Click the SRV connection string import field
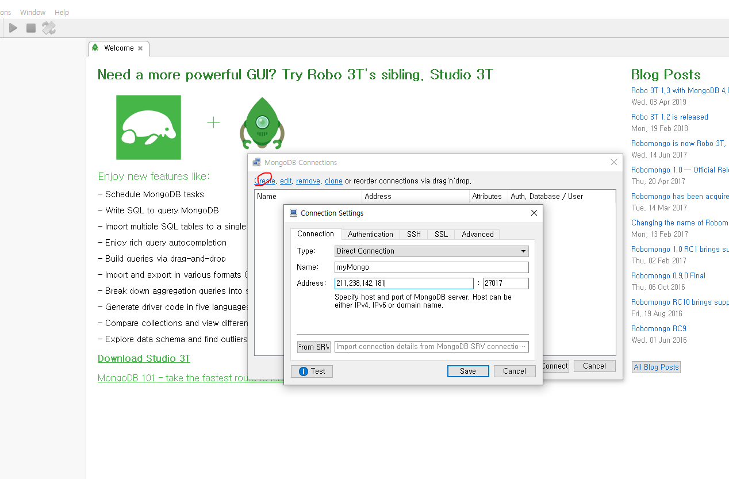The width and height of the screenshot is (729, 479). point(431,347)
